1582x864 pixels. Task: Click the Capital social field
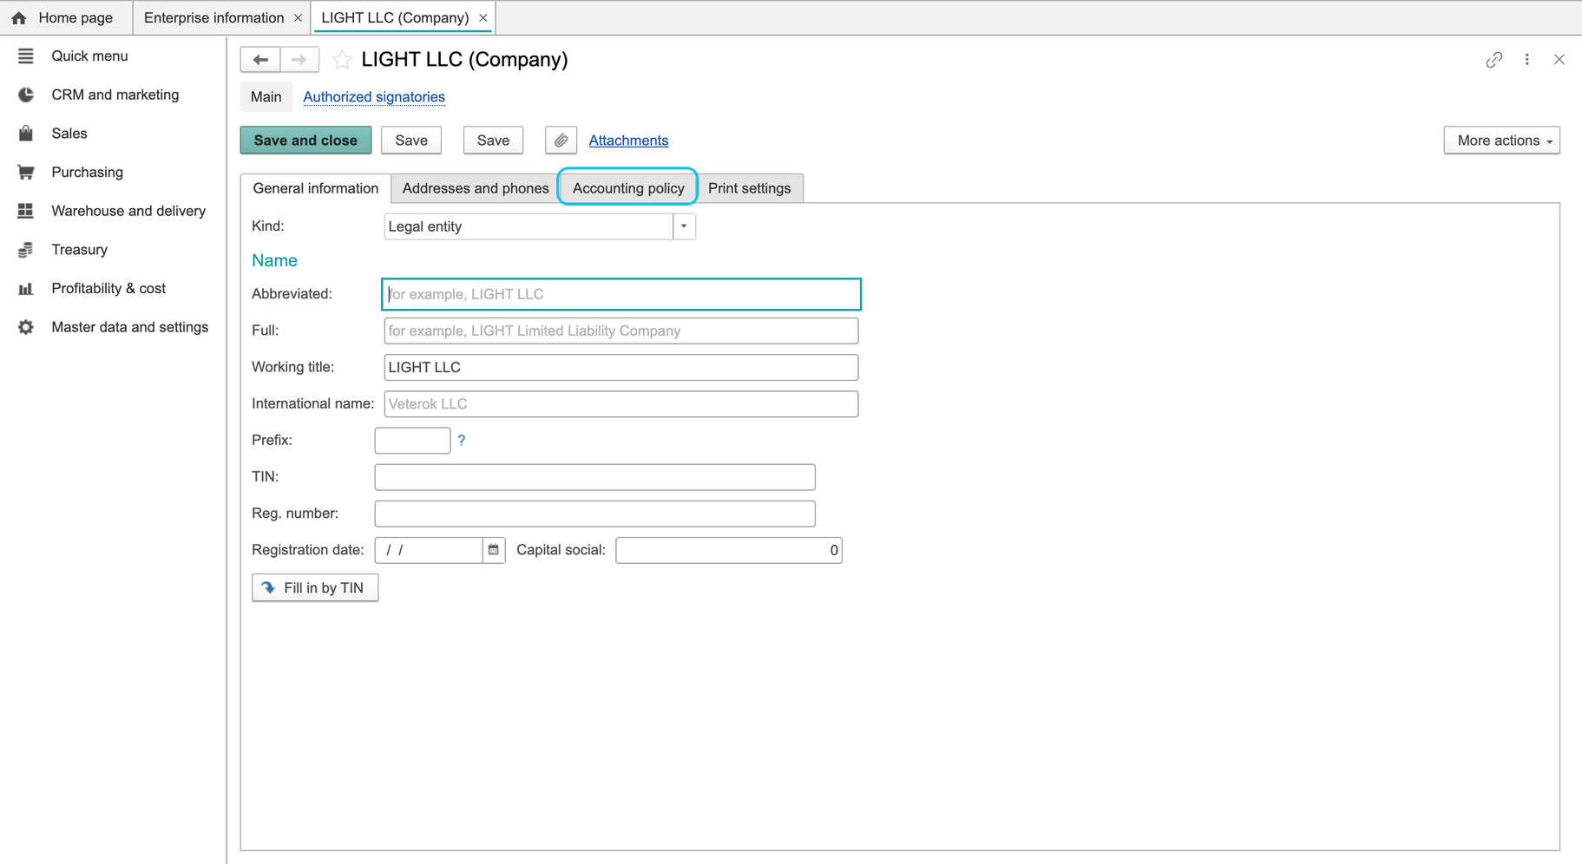(x=729, y=550)
